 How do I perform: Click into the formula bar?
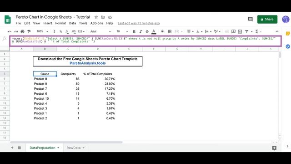click(x=145, y=41)
